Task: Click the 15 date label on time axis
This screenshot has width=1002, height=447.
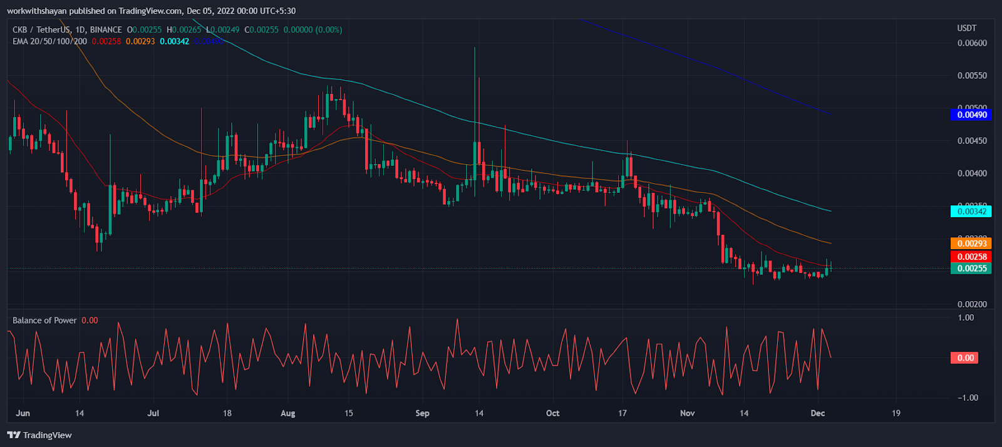Action: (349, 413)
